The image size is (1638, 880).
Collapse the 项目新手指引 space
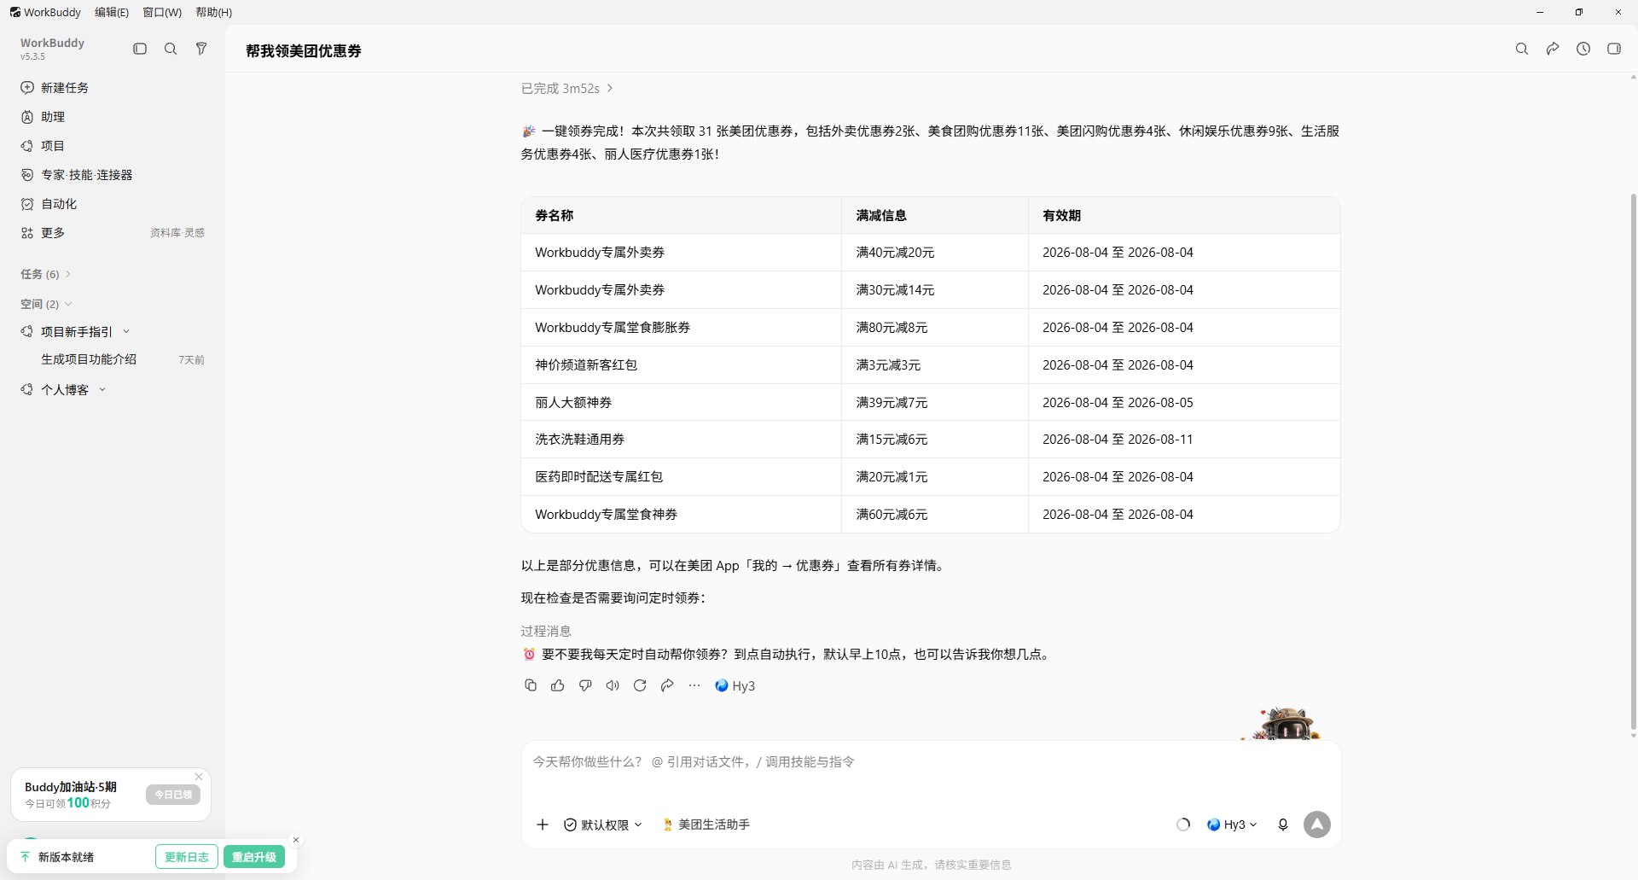[x=126, y=332]
